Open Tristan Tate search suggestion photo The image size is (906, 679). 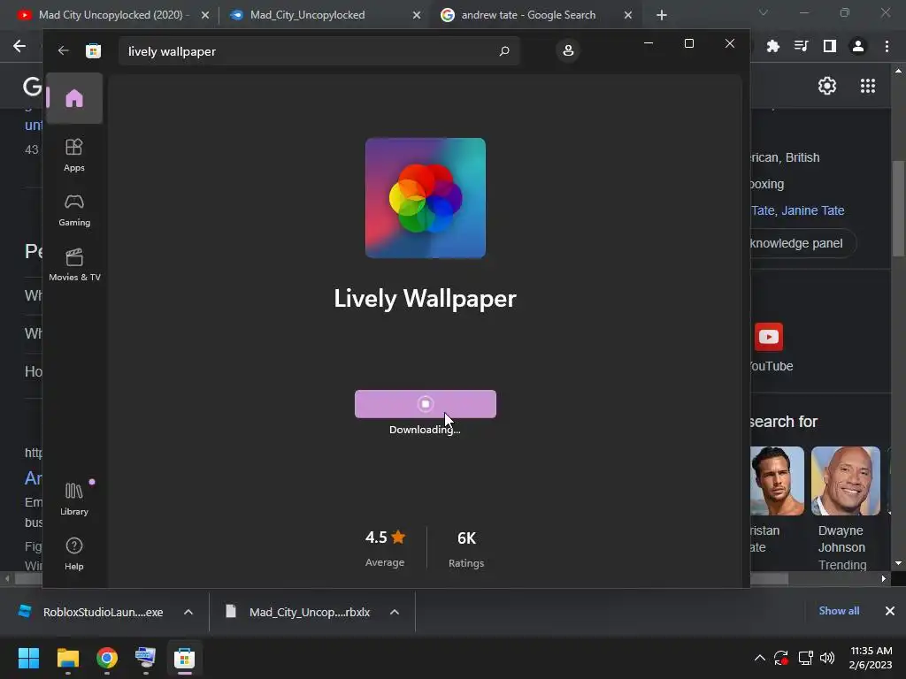(777, 481)
